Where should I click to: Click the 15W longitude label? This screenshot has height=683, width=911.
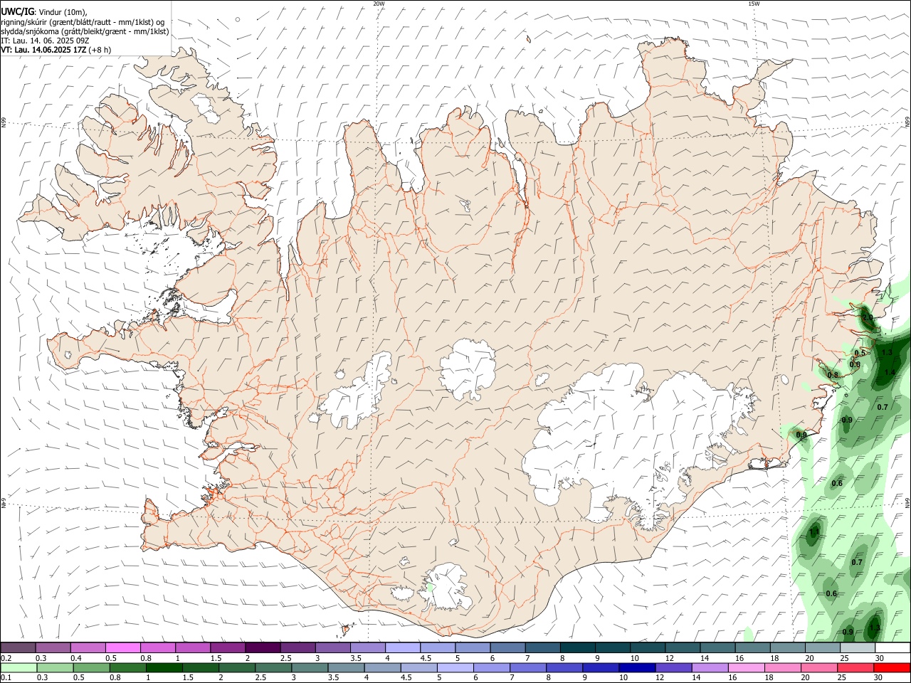tap(754, 4)
